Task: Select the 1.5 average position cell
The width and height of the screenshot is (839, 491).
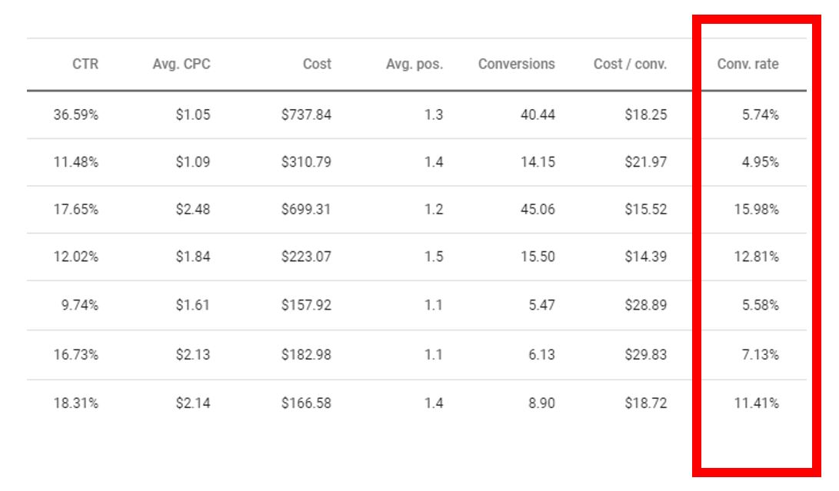Action: (434, 257)
